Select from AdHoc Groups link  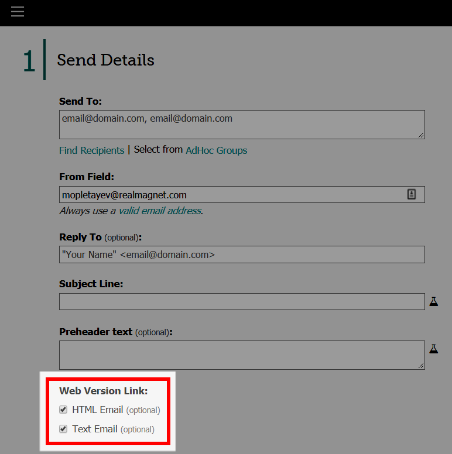[x=216, y=150]
